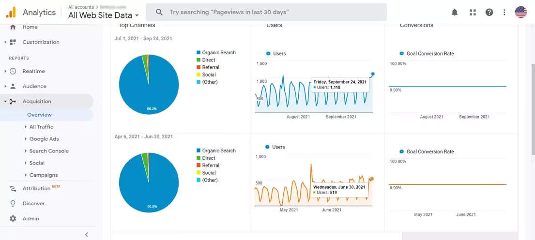Open Discover lightbulb in sidebar
This screenshot has width=535, height=240.
(x=33, y=204)
